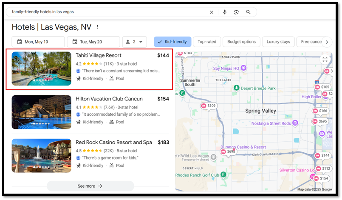Click the Silverton Casino Lodge map label

tap(297, 170)
